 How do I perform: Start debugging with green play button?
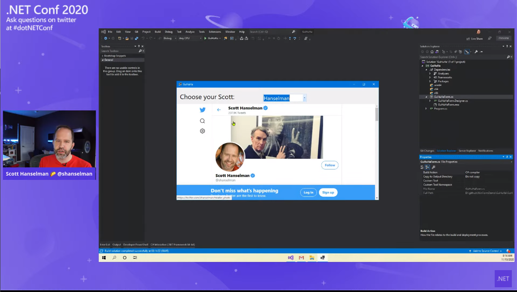pos(206,38)
